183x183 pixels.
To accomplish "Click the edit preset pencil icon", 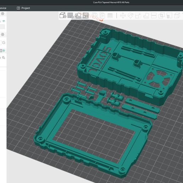I will pos(4,43).
